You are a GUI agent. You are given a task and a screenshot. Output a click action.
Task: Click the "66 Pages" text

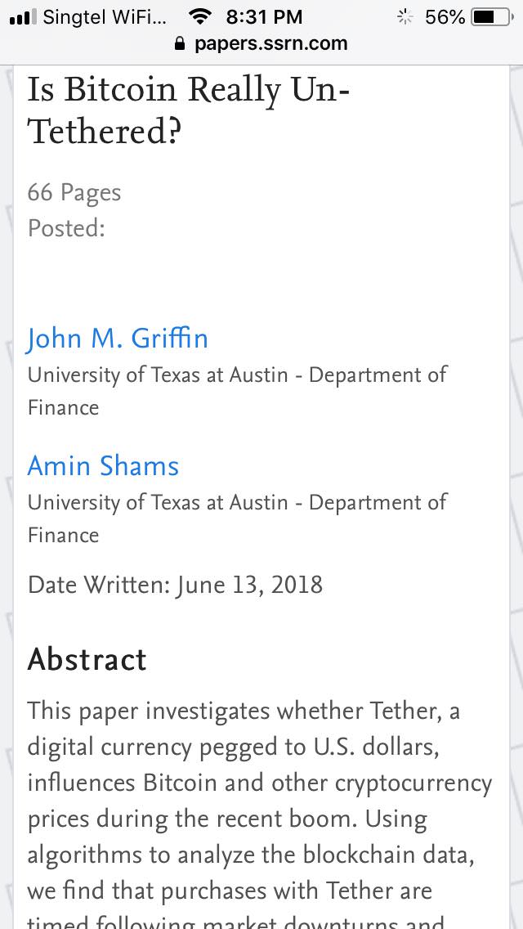(74, 193)
